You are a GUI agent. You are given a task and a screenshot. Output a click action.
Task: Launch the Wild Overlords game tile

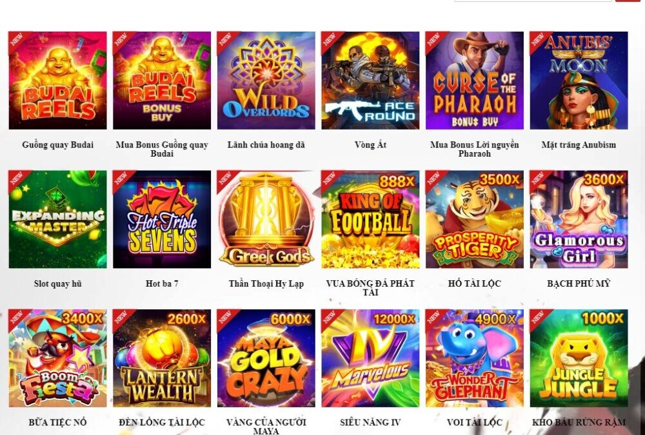click(265, 79)
